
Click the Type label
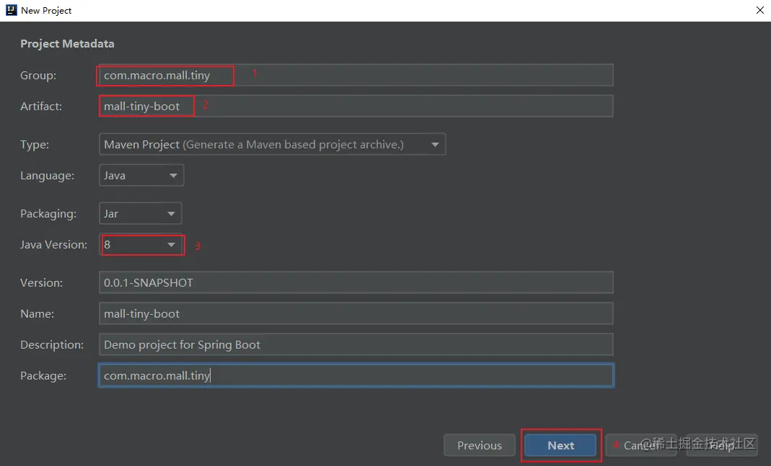pyautogui.click(x=35, y=144)
